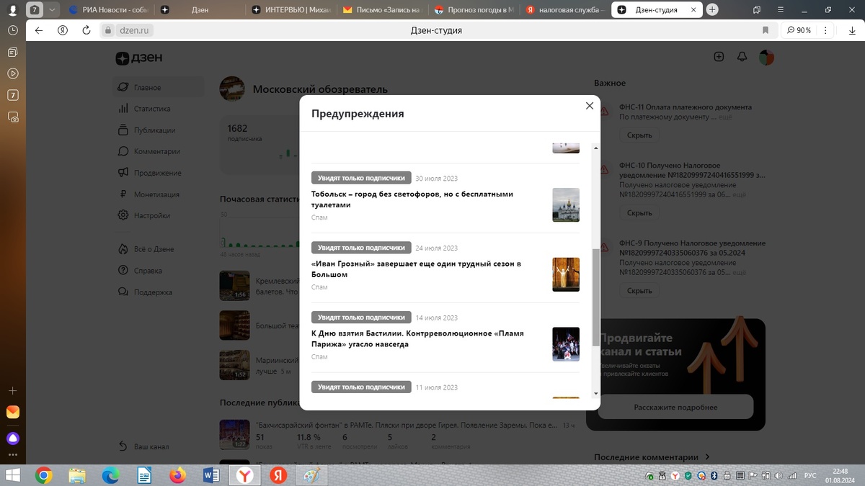865x486 pixels.
Task: Open the Тобольск article warning
Action: click(412, 199)
